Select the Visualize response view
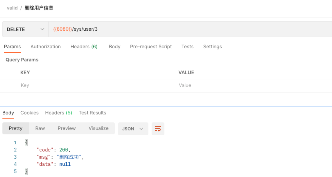The height and width of the screenshot is (177, 332). 98,128
